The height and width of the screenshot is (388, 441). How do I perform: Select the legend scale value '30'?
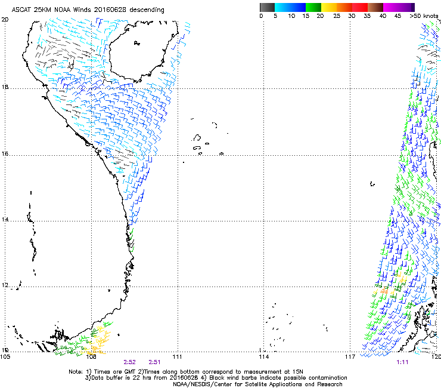pyautogui.click(x=352, y=16)
